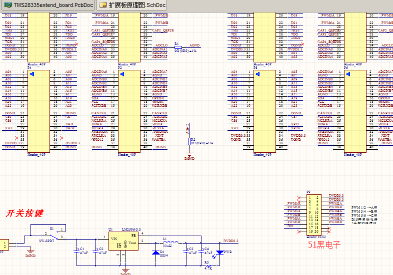Click the 0Ω (0R0) ±1% value beside R2
Viewport: 393px width, 275px height.
point(202,143)
